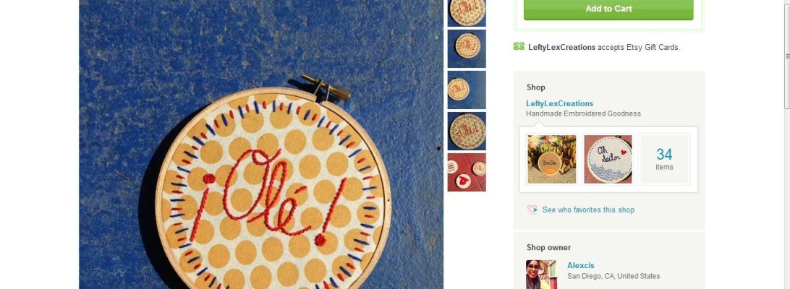
Task: Click the Handmade Embroidered Goodness tagline
Action: (x=583, y=113)
